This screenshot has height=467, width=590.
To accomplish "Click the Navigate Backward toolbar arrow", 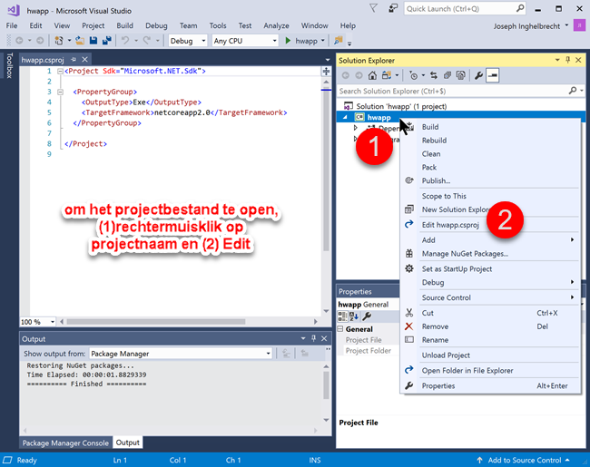I will tap(19, 41).
